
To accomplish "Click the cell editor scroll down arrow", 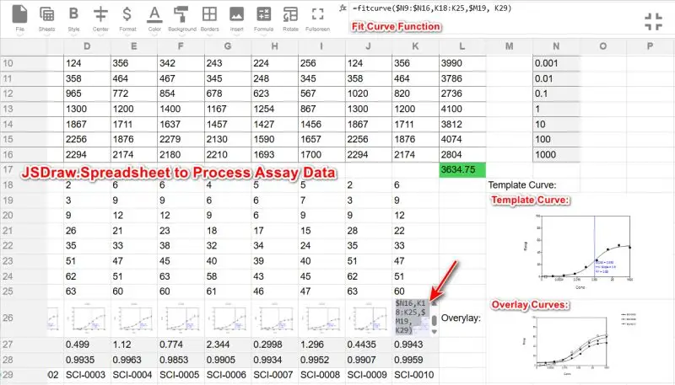I will pyautogui.click(x=434, y=332).
